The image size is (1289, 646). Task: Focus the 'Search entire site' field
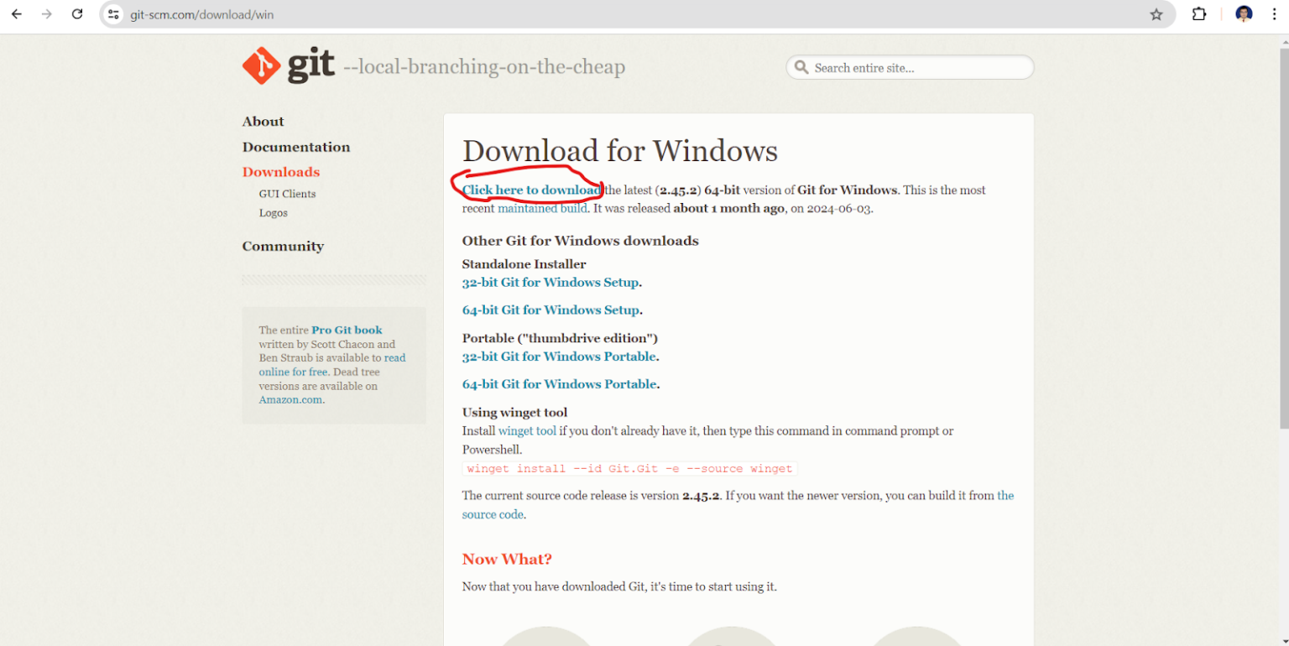coord(918,68)
